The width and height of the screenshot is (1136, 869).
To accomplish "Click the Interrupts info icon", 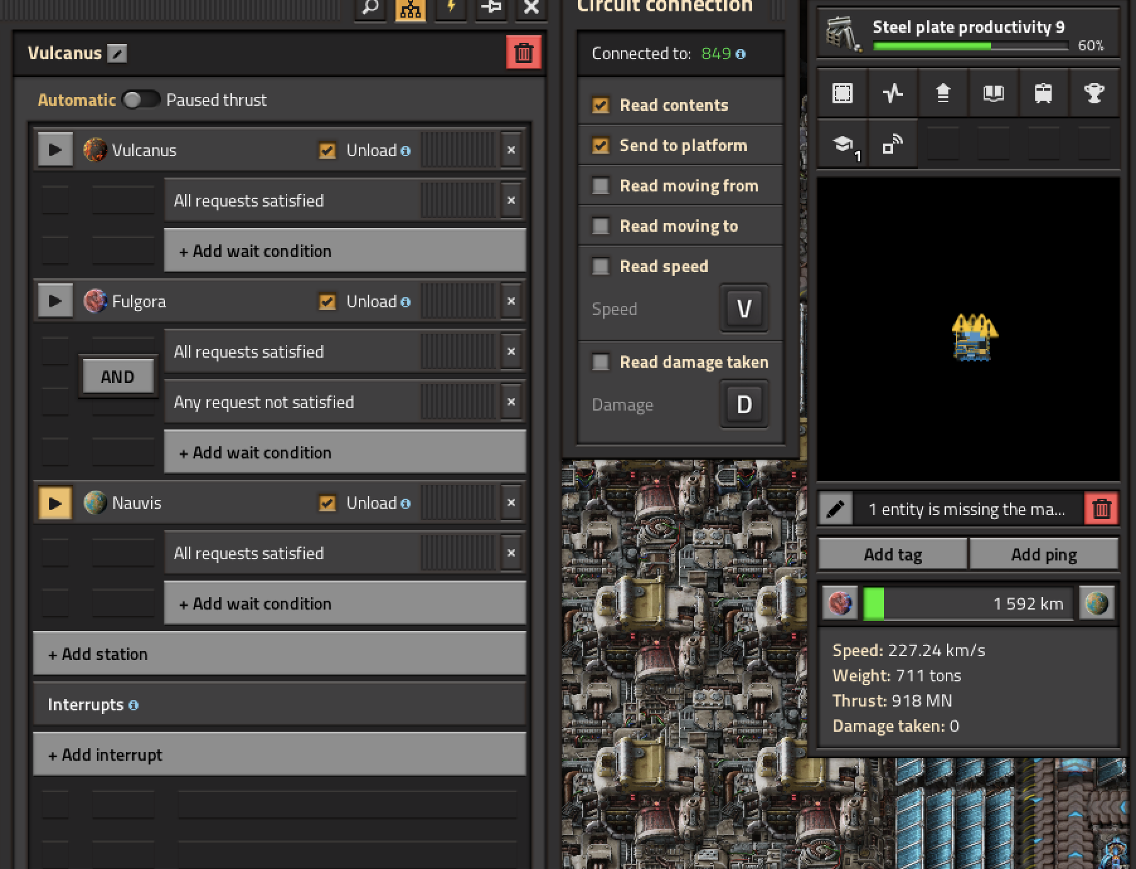I will (x=133, y=705).
